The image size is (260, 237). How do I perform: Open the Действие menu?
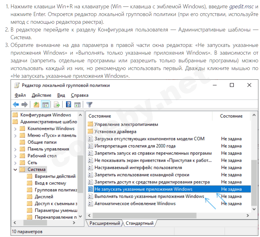[41, 95]
